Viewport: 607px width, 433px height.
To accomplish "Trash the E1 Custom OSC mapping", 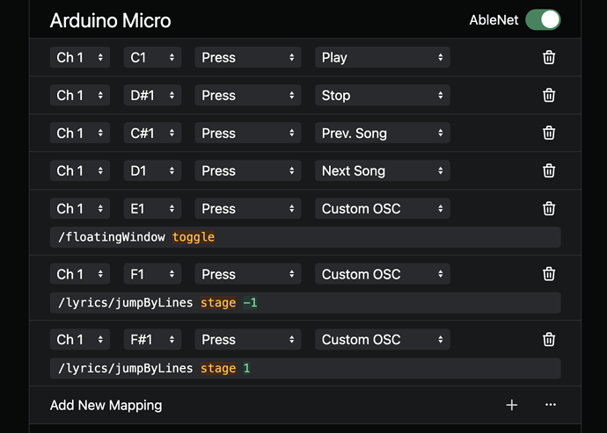I will coord(549,208).
